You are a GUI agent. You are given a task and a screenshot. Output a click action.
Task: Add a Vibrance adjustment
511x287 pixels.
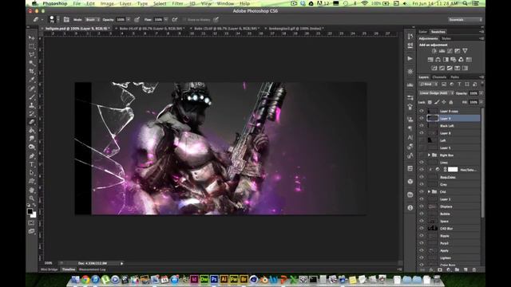[x=465, y=51]
